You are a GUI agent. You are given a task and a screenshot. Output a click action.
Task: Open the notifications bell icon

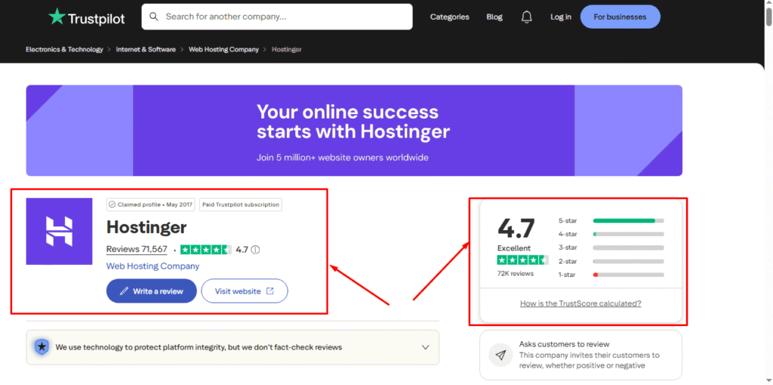pyautogui.click(x=526, y=17)
